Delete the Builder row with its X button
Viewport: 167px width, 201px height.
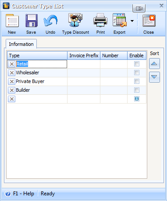[12, 90]
